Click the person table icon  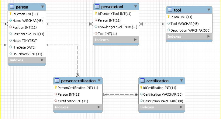pos(12,7)
